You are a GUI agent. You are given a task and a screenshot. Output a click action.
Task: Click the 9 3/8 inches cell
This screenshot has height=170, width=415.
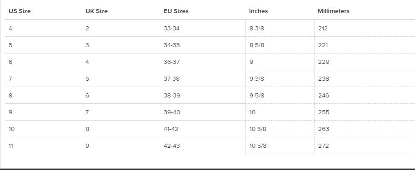[257, 79]
